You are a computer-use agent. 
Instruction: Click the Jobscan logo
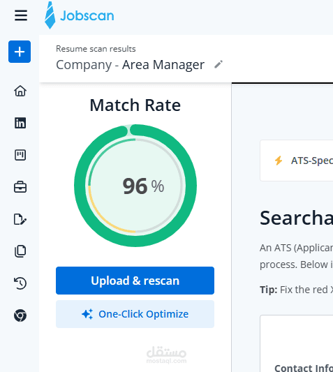coord(80,15)
